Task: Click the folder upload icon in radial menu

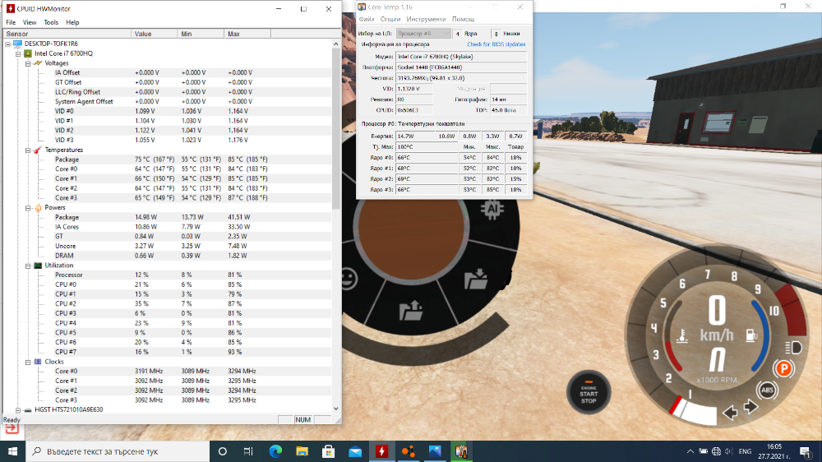Action: pos(411,310)
